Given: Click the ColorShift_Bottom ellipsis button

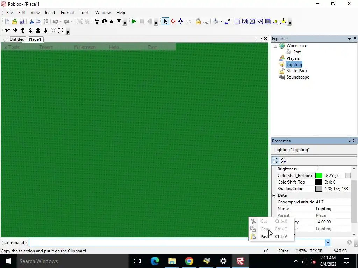Looking at the screenshot, I should click(348, 176).
